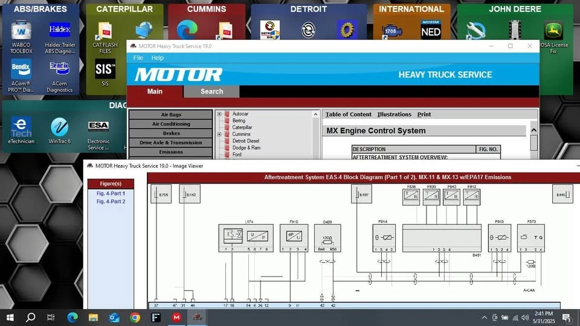Screen dimensions: 580x326
Task: Launch Haldex Trailer ABS Diagnostics icon
Action: click(60, 37)
